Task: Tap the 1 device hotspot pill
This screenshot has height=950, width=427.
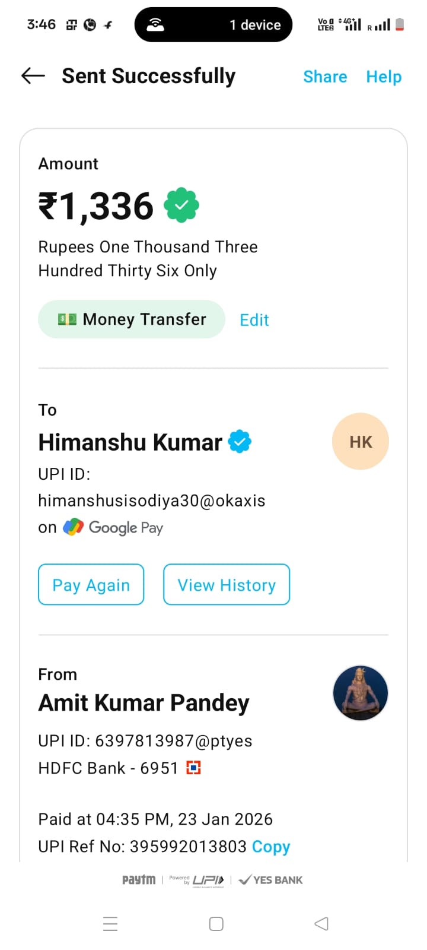Action: tap(213, 25)
